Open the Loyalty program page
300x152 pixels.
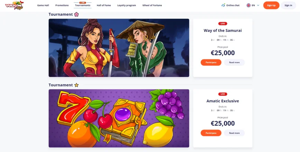(x=126, y=5)
